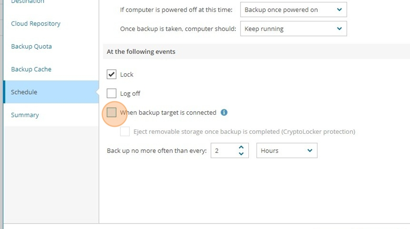The image size is (410, 229).
Task: Tick the 'When backup target is connected' checkbox
Action: click(112, 112)
